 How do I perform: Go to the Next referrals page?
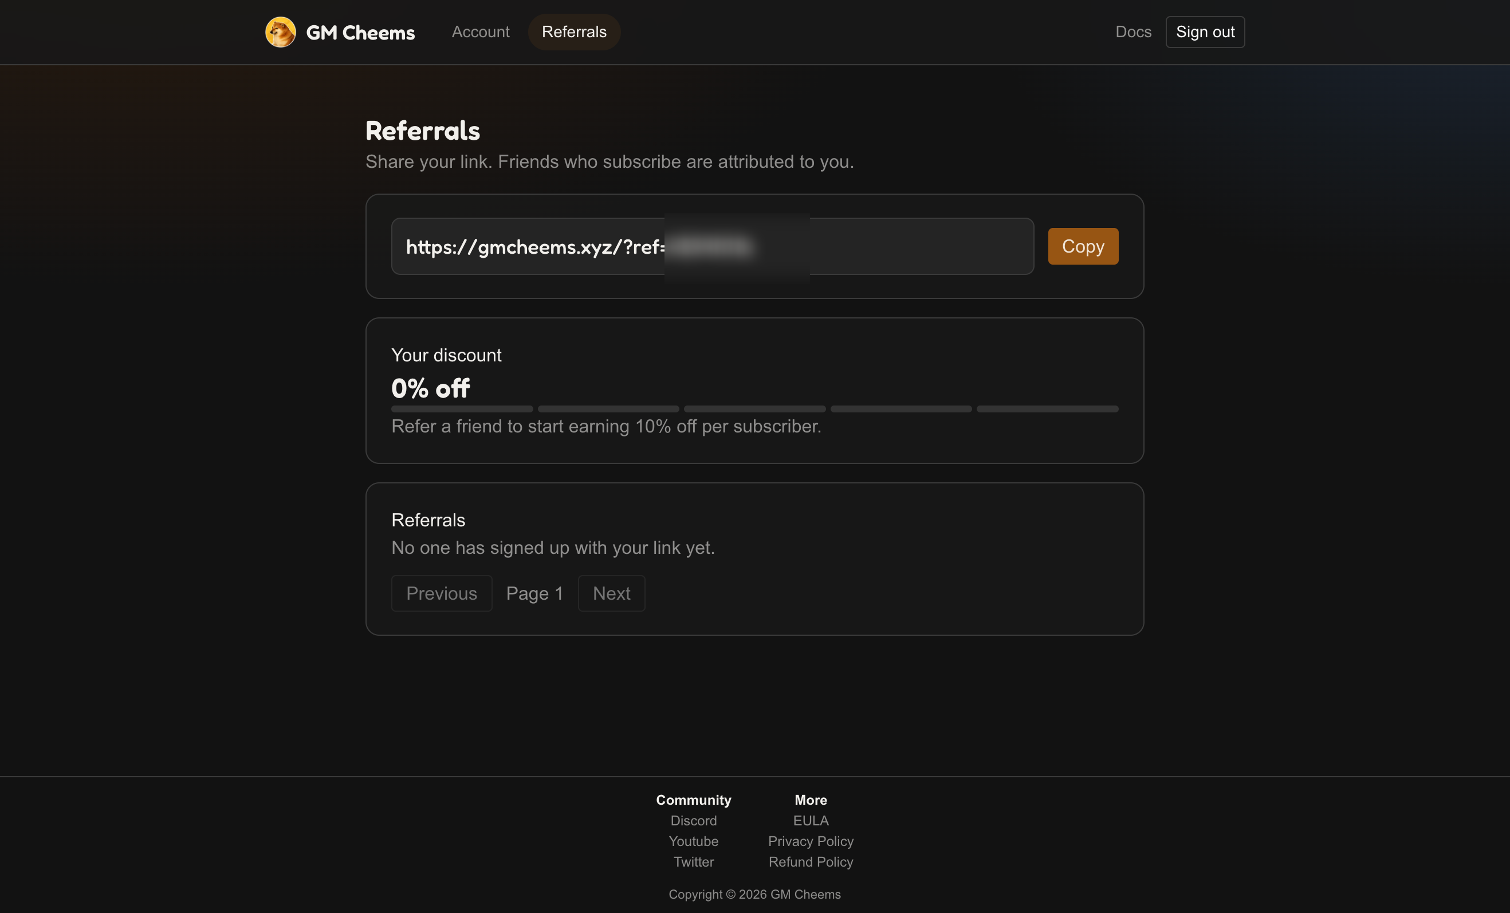pyautogui.click(x=611, y=593)
